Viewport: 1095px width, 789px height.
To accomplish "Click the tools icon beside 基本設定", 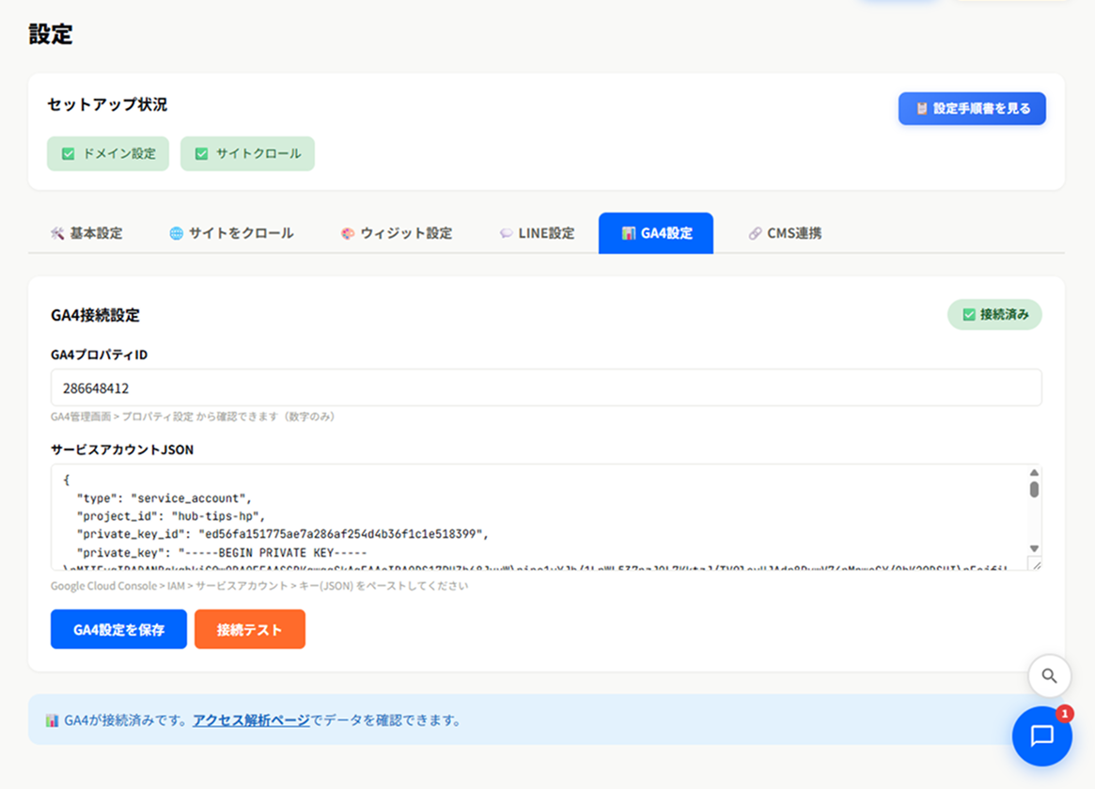I will click(57, 233).
